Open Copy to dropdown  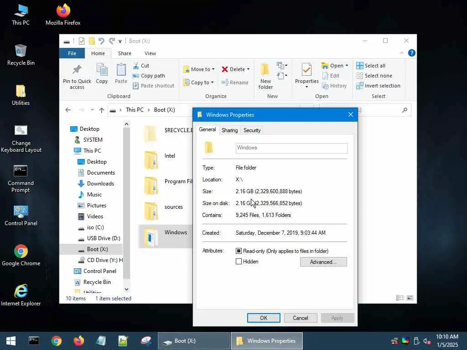pyautogui.click(x=199, y=82)
